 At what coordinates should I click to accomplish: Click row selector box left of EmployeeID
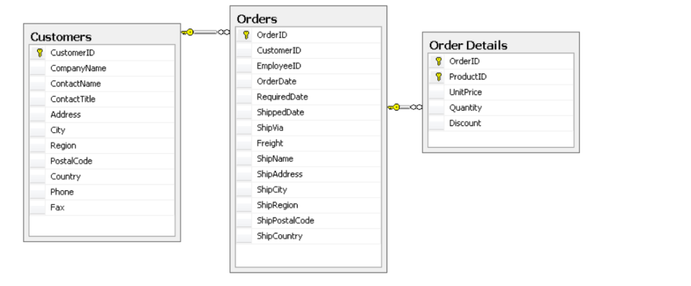[244, 66]
